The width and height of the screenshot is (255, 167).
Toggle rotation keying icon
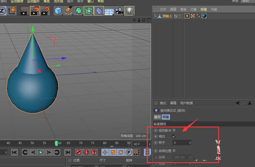(121, 152)
